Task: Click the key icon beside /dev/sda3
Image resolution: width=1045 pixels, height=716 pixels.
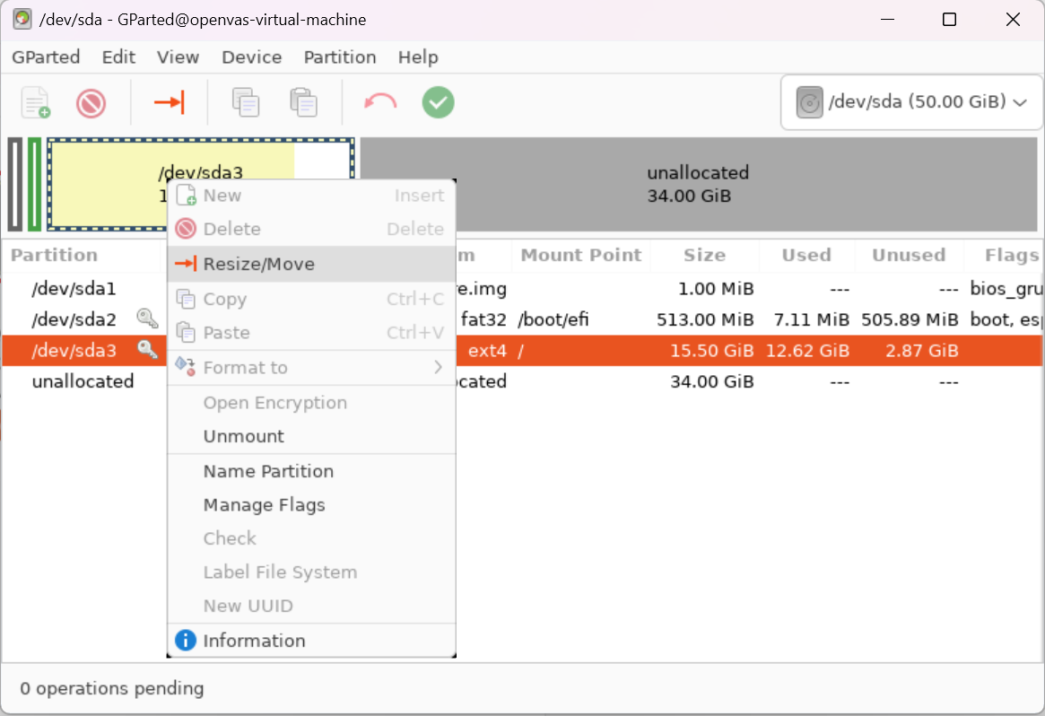Action: (147, 349)
